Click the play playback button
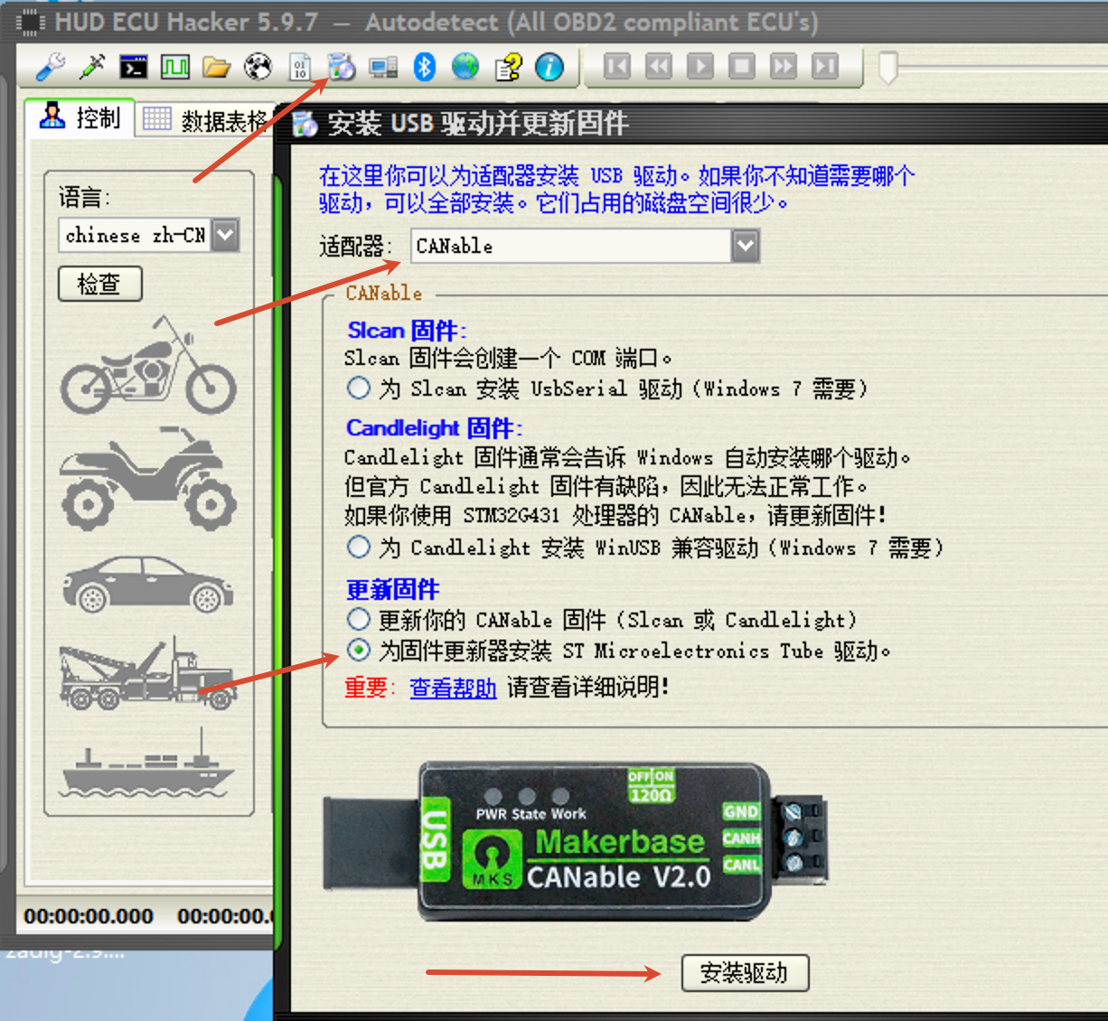This screenshot has height=1021, width=1108. click(x=700, y=66)
